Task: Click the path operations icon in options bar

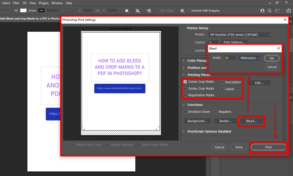Action: tap(127, 11)
